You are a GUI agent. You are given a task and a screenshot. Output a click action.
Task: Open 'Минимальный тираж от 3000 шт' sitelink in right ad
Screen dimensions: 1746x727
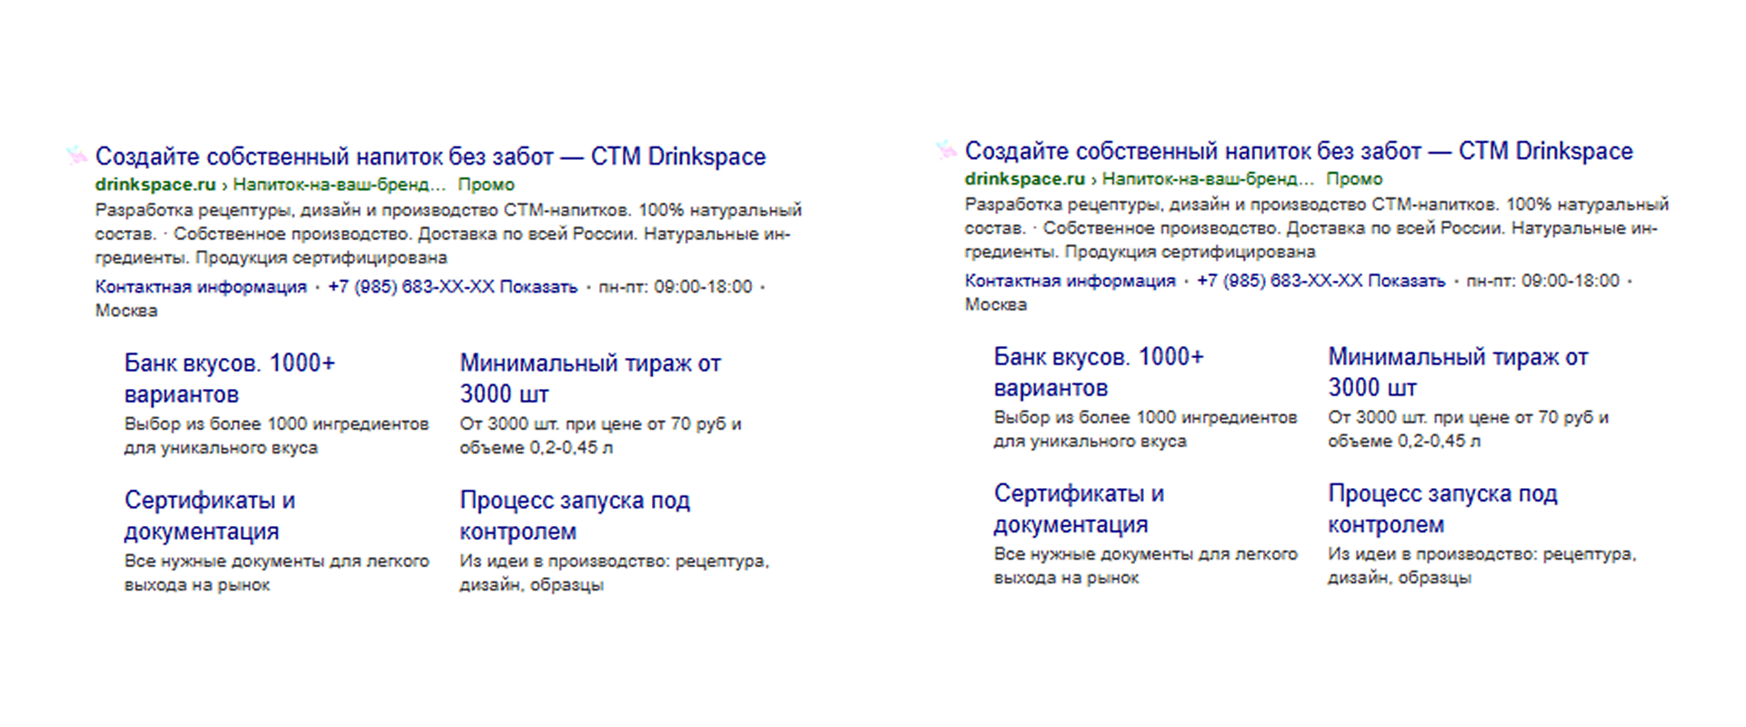click(1459, 373)
